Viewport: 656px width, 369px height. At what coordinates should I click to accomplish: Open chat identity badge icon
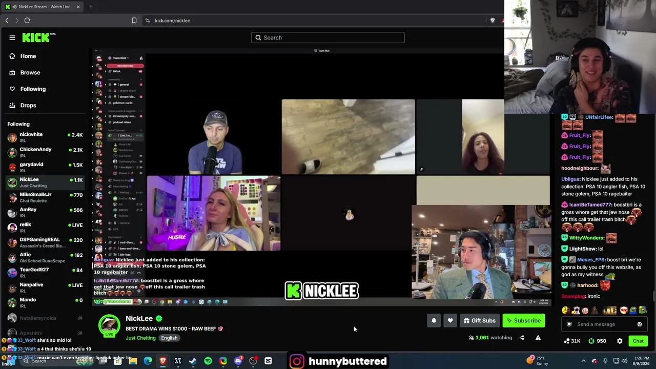(x=569, y=324)
